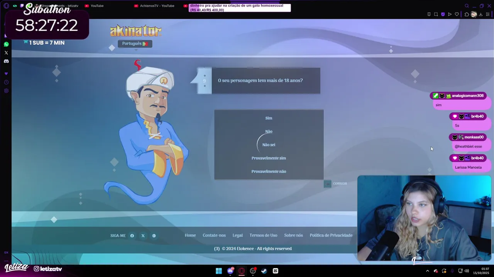The height and width of the screenshot is (277, 494).
Task: Open CapCut from the taskbar
Action: pyautogui.click(x=275, y=271)
